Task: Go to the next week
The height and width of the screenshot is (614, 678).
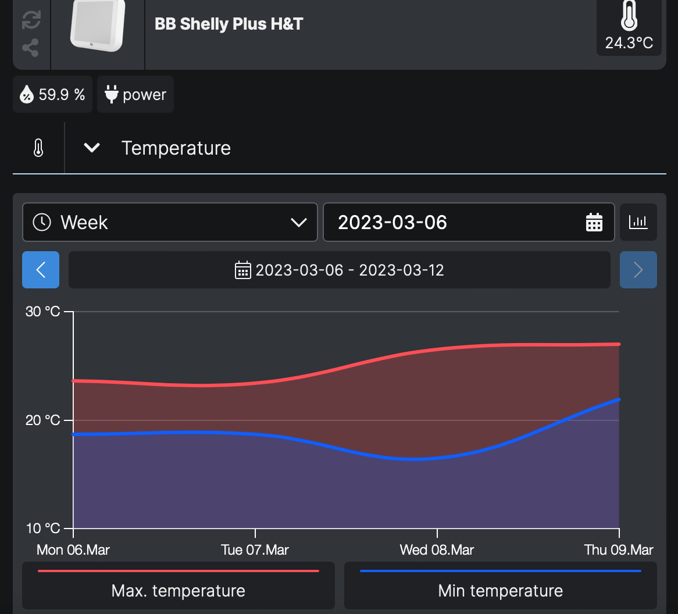Action: point(638,270)
